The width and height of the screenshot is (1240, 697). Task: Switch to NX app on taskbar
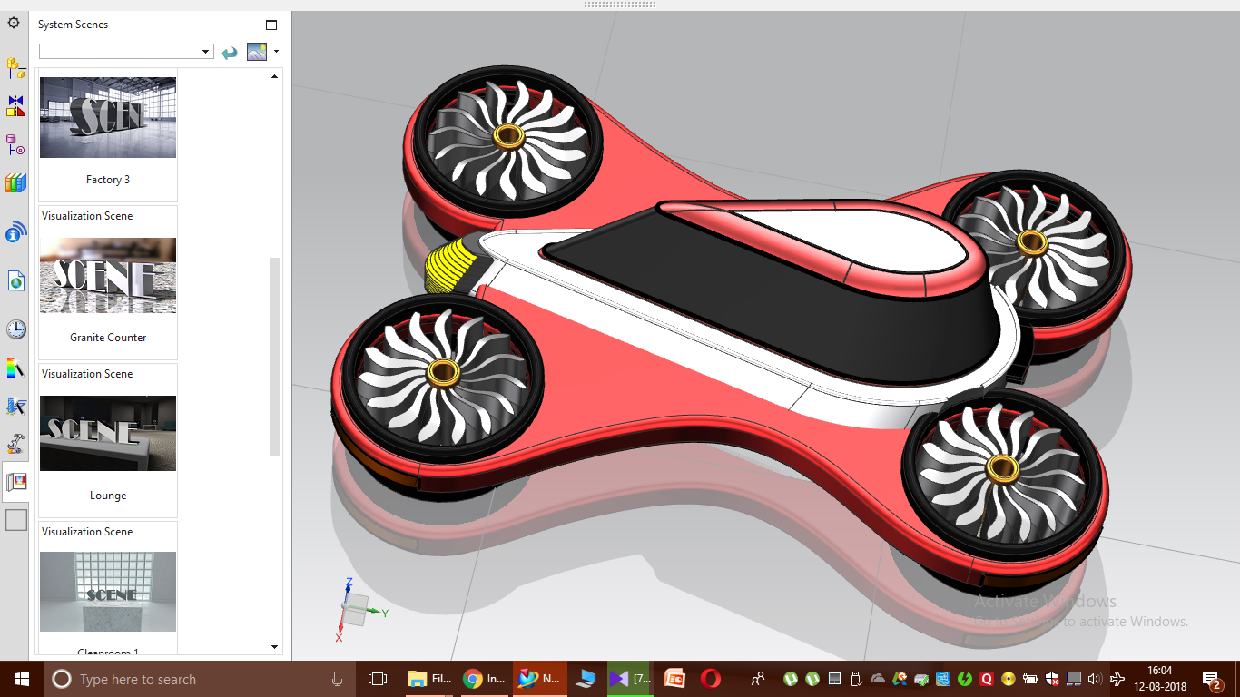[540, 679]
